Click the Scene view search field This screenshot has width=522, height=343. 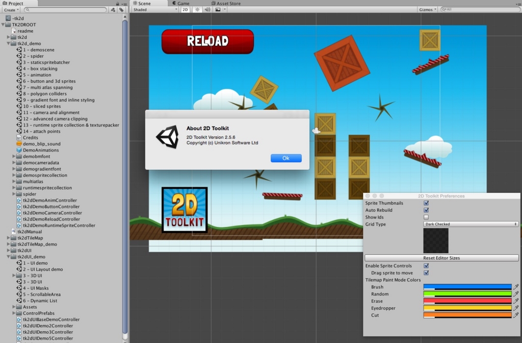coord(480,10)
